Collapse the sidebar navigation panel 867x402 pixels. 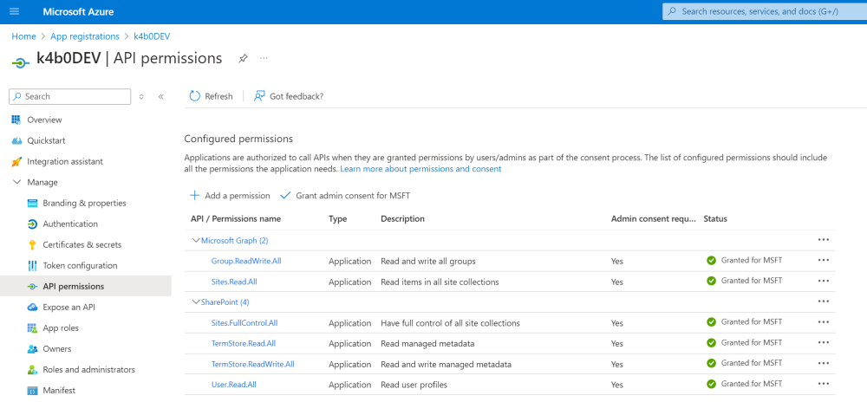click(160, 97)
